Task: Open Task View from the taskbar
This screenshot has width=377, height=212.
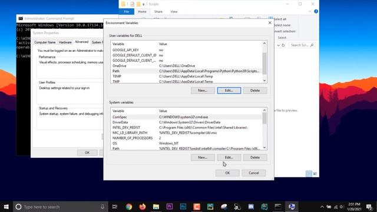Action: coord(115,207)
